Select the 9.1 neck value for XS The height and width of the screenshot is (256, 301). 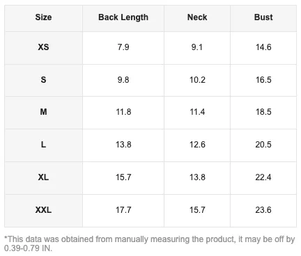coord(197,47)
